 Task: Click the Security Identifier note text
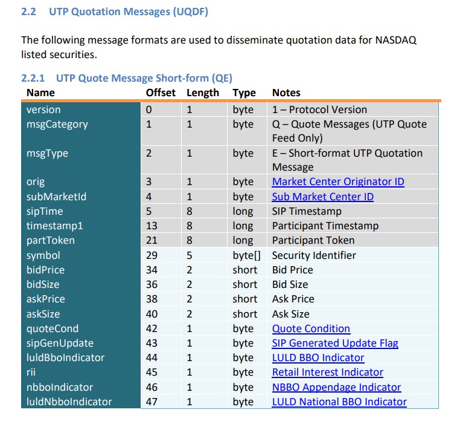(x=314, y=255)
